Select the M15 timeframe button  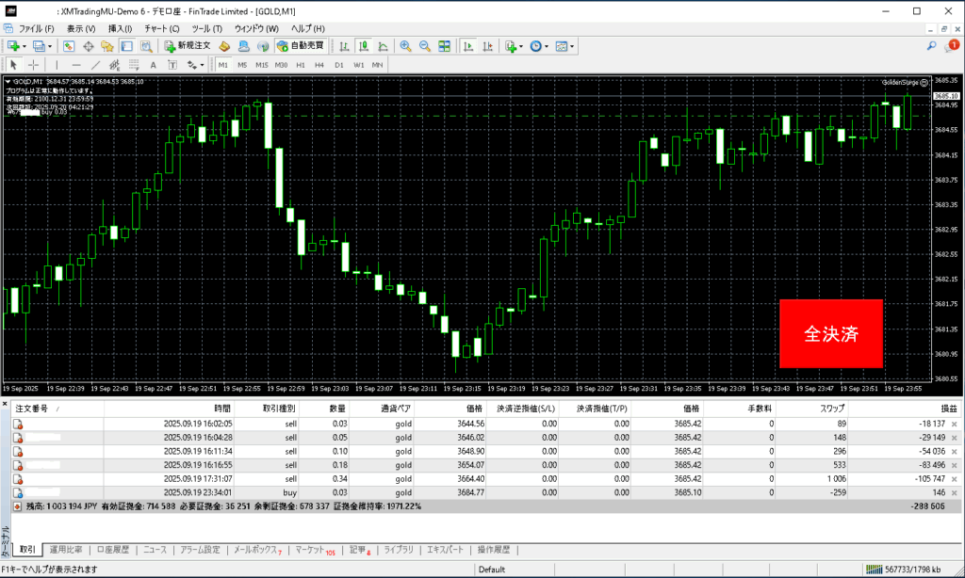[261, 65]
